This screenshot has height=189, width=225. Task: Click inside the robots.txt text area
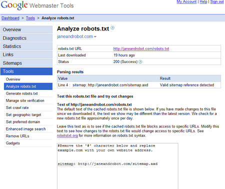(x=117, y=166)
